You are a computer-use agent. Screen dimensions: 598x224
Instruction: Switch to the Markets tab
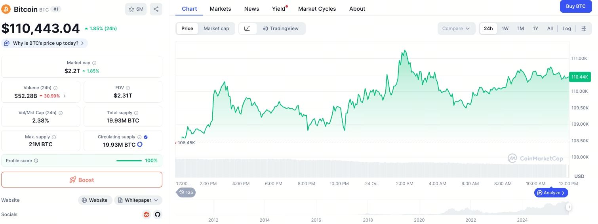click(220, 9)
